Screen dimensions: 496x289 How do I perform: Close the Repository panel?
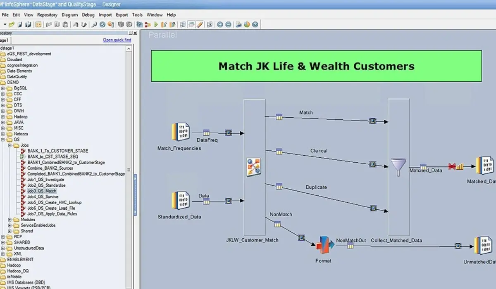(135, 33)
